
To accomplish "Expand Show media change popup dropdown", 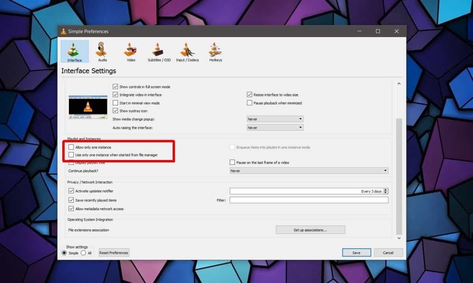I will [x=275, y=119].
